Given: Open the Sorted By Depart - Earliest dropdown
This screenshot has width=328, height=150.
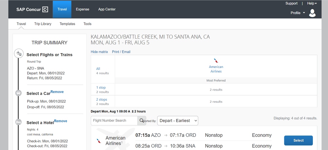Looking at the screenshot, I should pyautogui.click(x=177, y=120).
